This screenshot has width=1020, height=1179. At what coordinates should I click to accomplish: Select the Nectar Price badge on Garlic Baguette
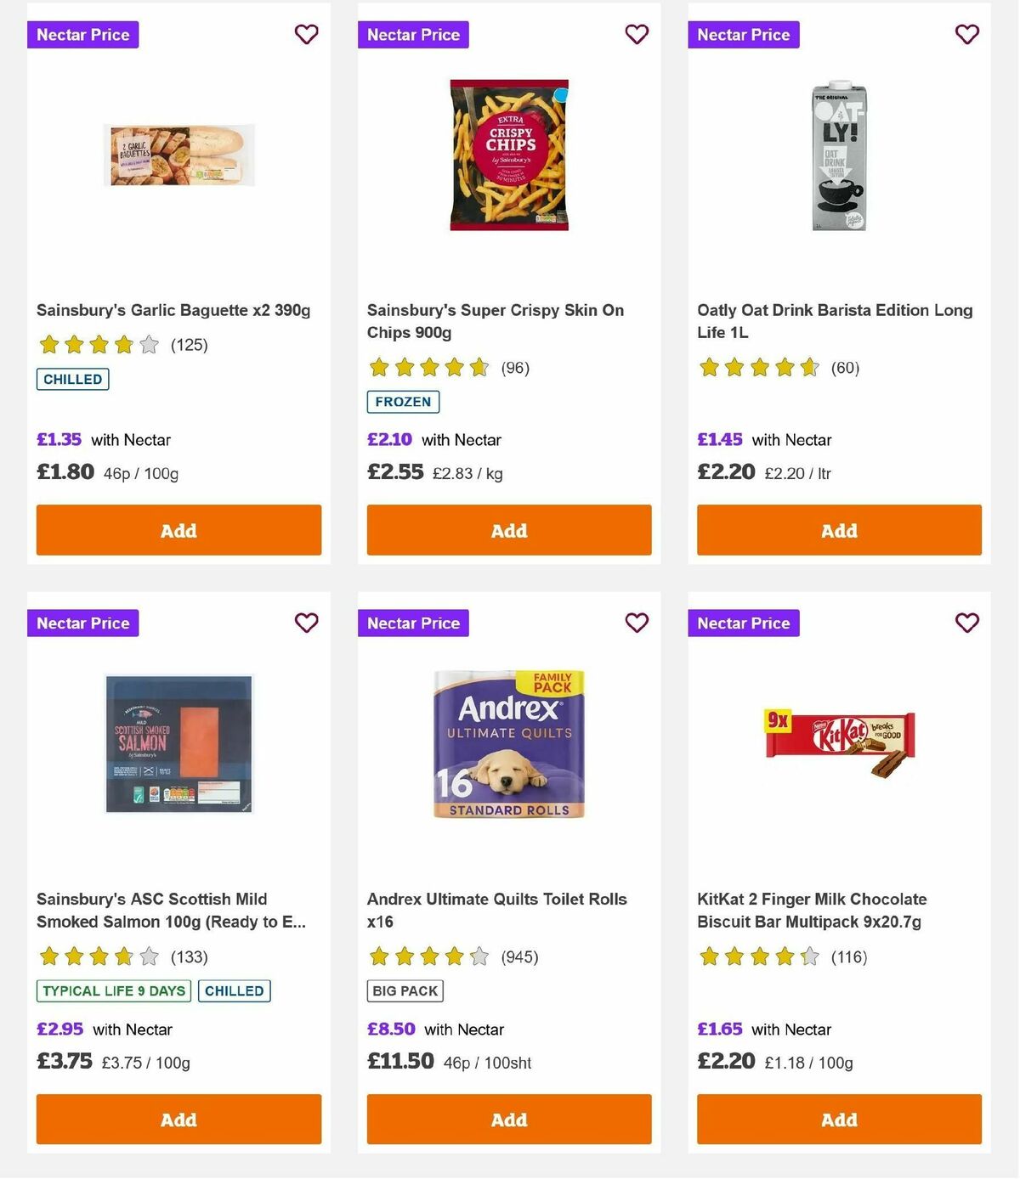coord(82,35)
